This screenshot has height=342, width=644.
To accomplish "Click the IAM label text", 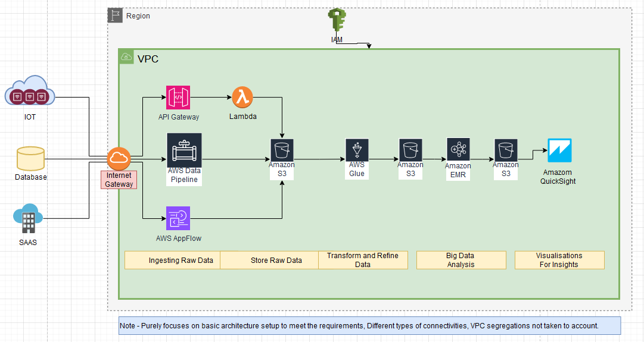I will [337, 40].
